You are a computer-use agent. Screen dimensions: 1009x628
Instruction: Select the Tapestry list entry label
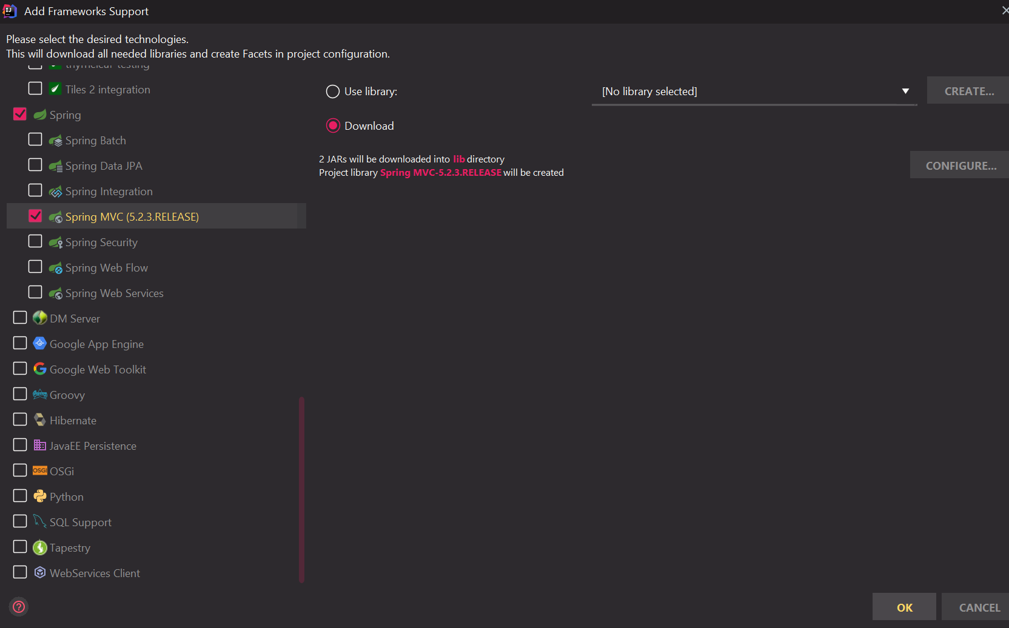click(70, 548)
